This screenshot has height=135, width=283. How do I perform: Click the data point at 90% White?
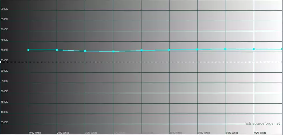(x=254, y=49)
